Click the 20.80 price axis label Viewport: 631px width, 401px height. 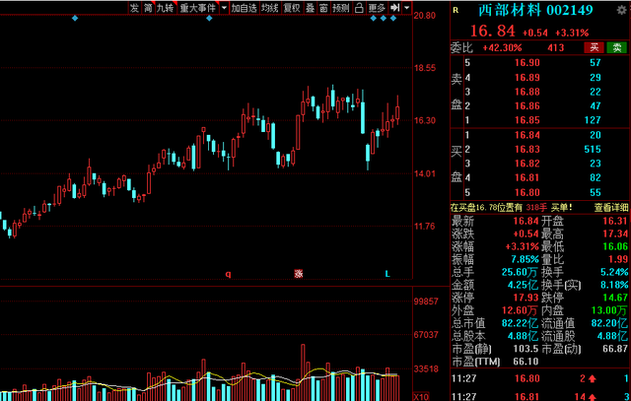pyautogui.click(x=425, y=16)
